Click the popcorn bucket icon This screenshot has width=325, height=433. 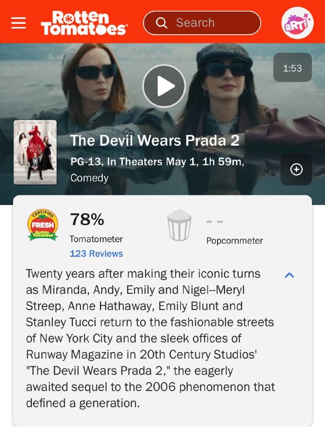[x=180, y=225]
